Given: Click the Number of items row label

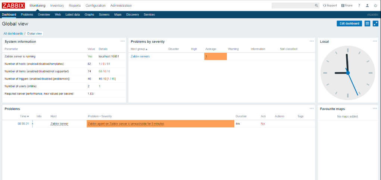Looking at the screenshot, I should point(37,71).
